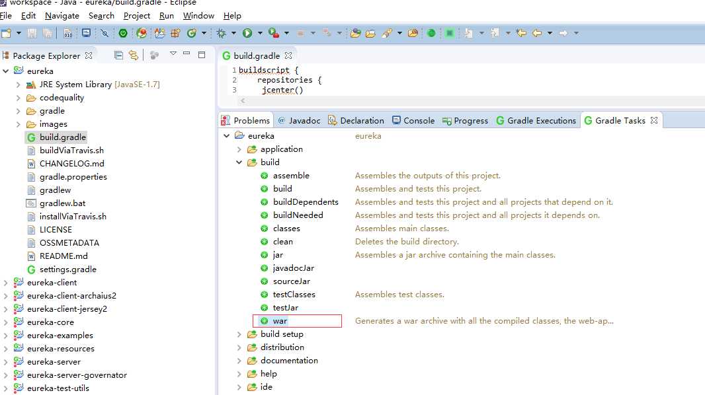Screen dimensions: 705x395
Task: Click the Last Edit Location arrow icon
Action: [x=521, y=33]
